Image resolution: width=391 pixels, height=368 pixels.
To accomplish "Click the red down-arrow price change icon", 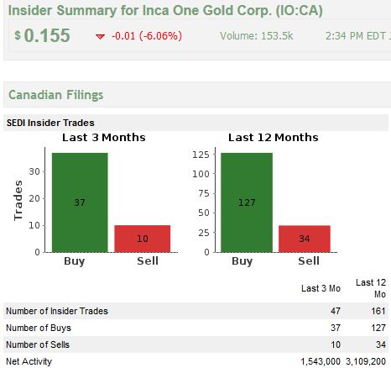I will click(100, 36).
